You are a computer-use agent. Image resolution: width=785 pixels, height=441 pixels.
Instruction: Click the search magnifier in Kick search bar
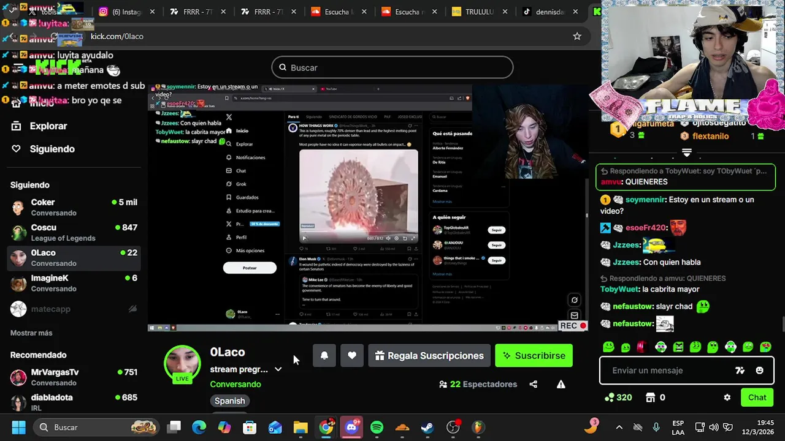click(x=283, y=67)
